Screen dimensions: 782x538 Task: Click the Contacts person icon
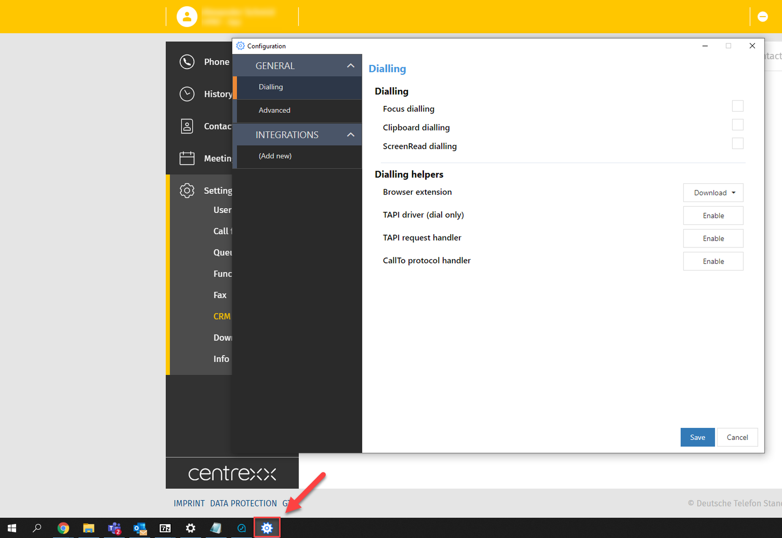[x=187, y=126]
